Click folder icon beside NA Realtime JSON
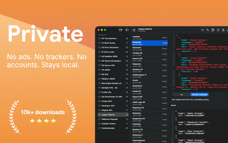Viewport: 228px width, 143px height. point(99,56)
